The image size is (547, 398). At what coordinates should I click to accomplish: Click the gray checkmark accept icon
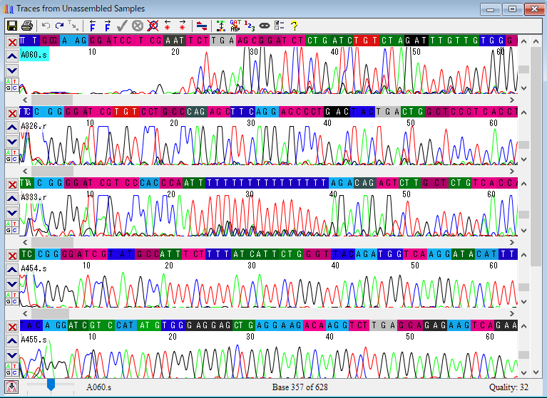point(122,26)
